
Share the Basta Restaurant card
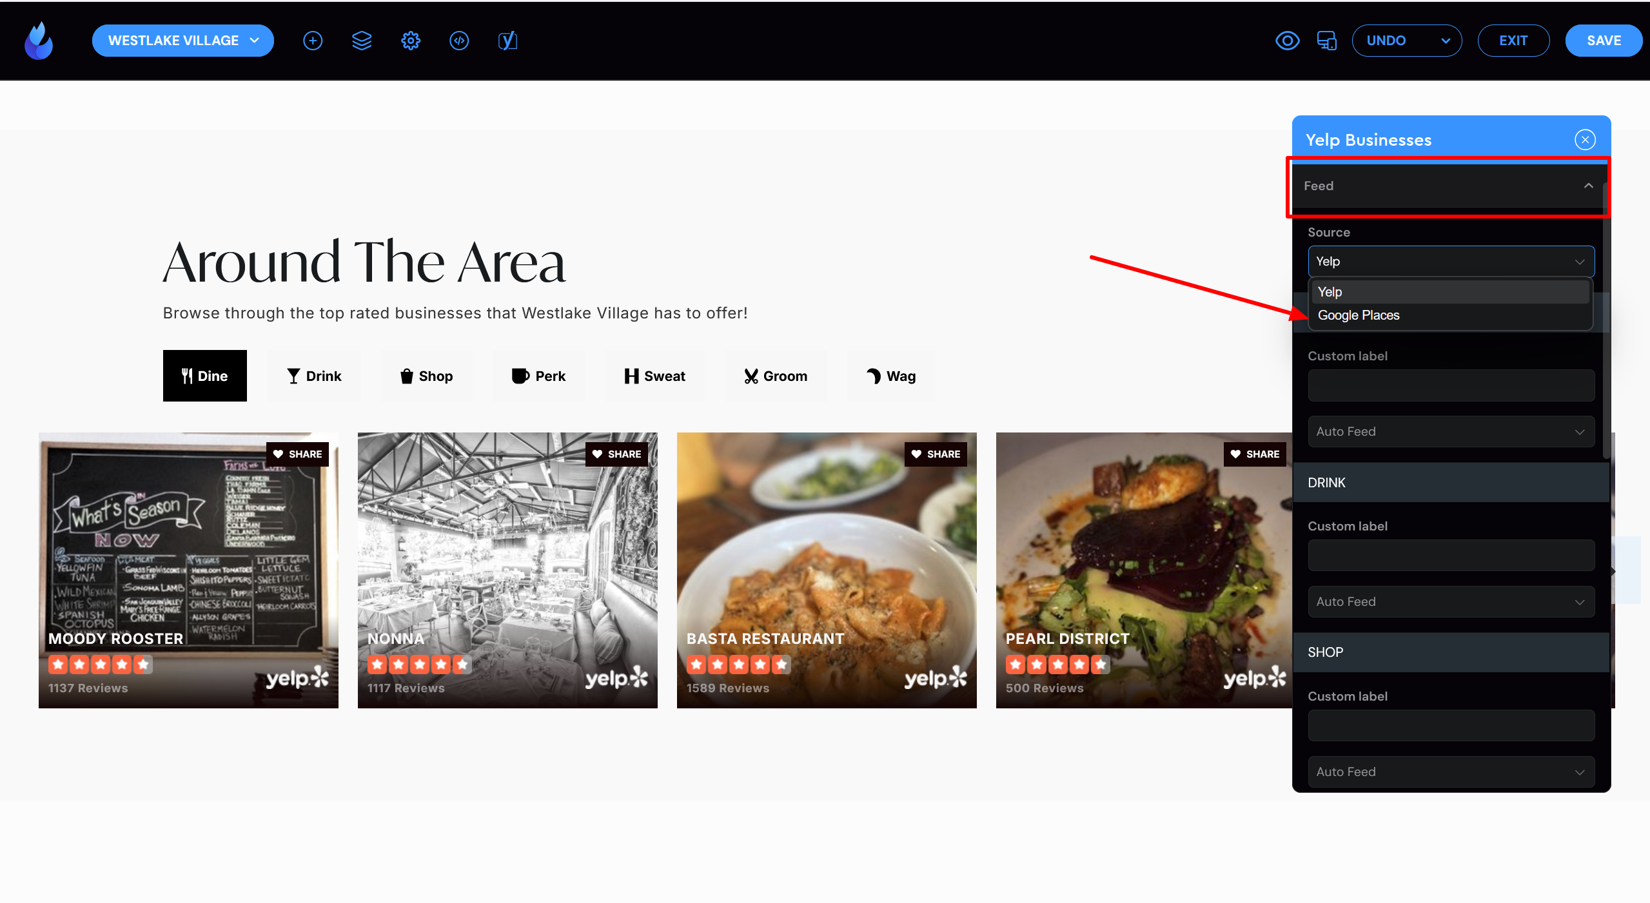(936, 454)
